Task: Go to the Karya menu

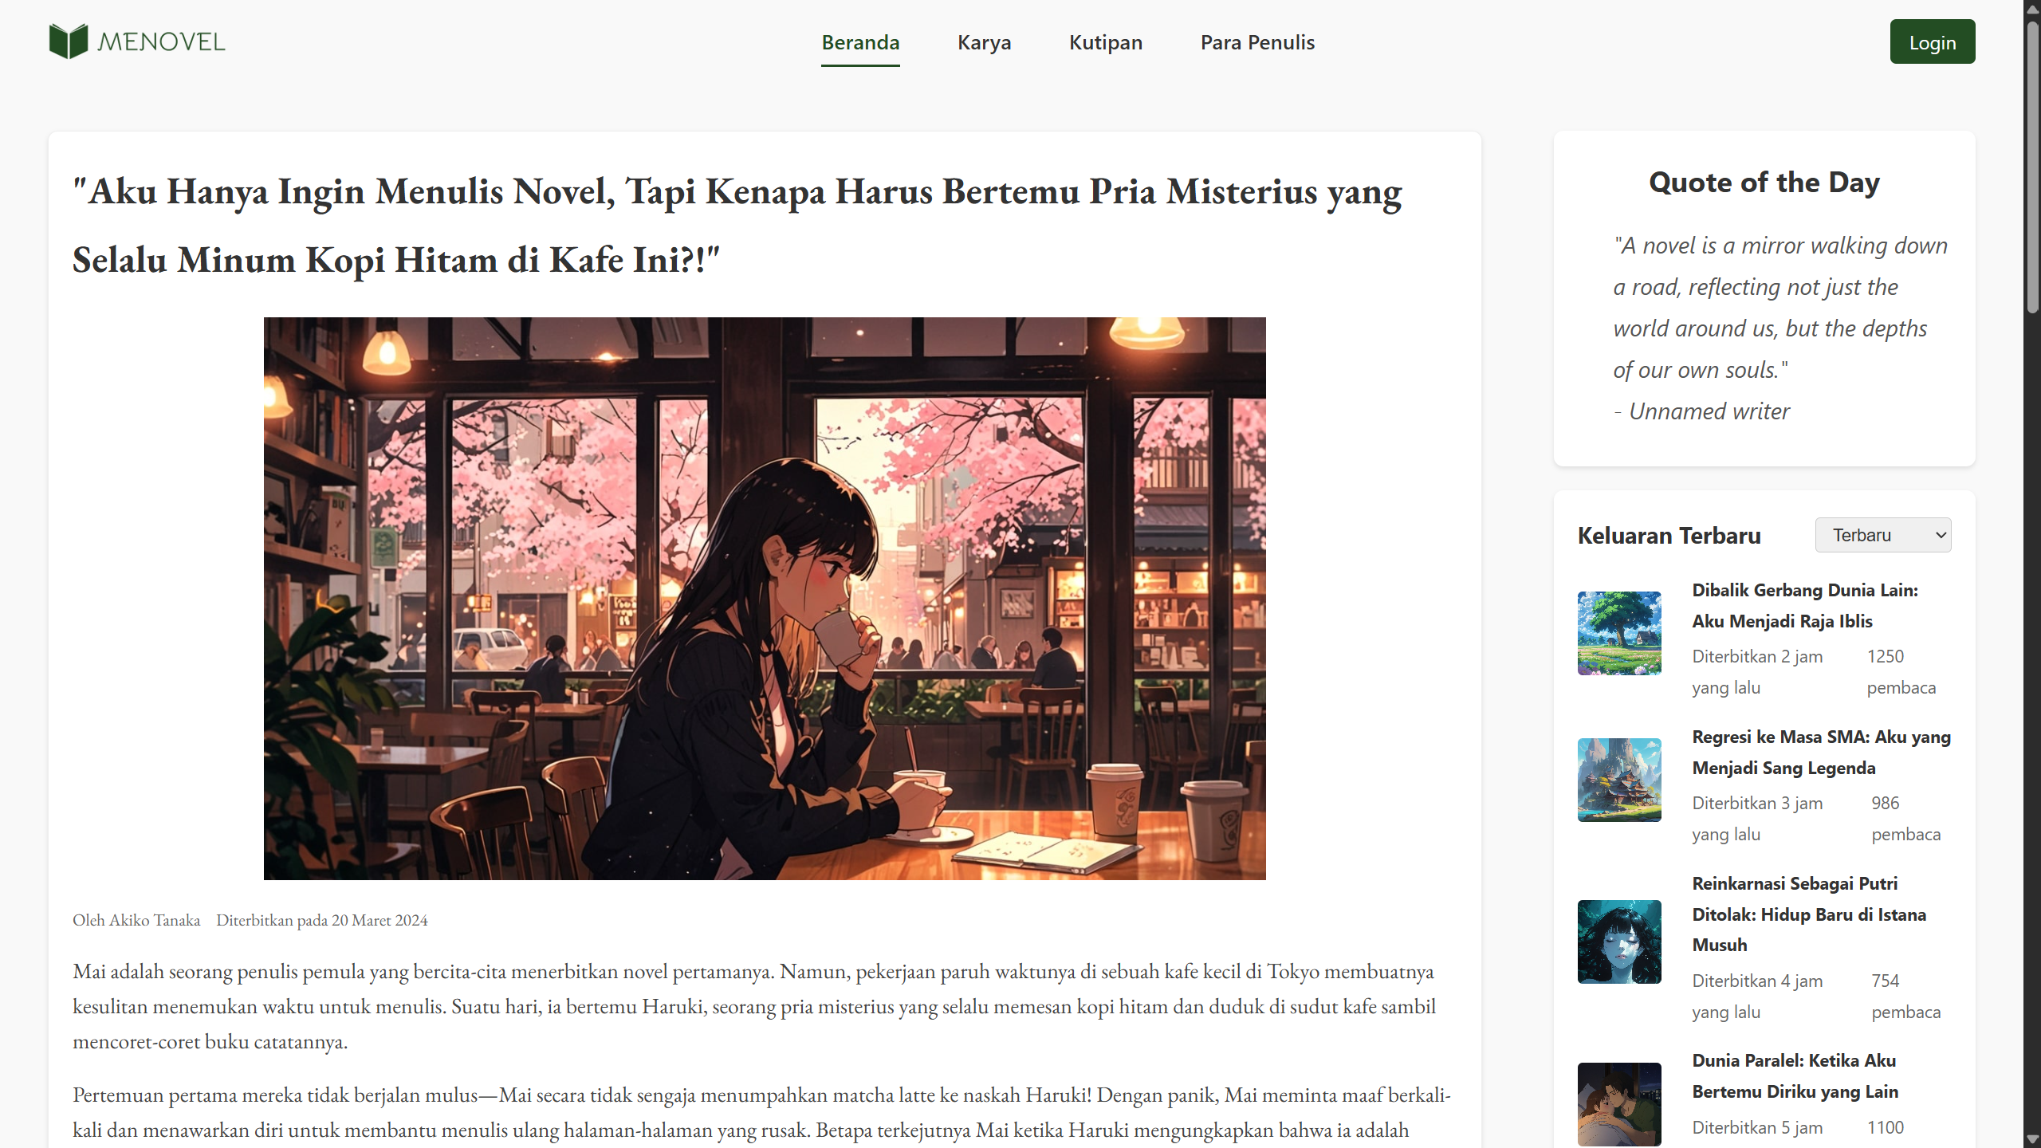Action: (x=984, y=42)
